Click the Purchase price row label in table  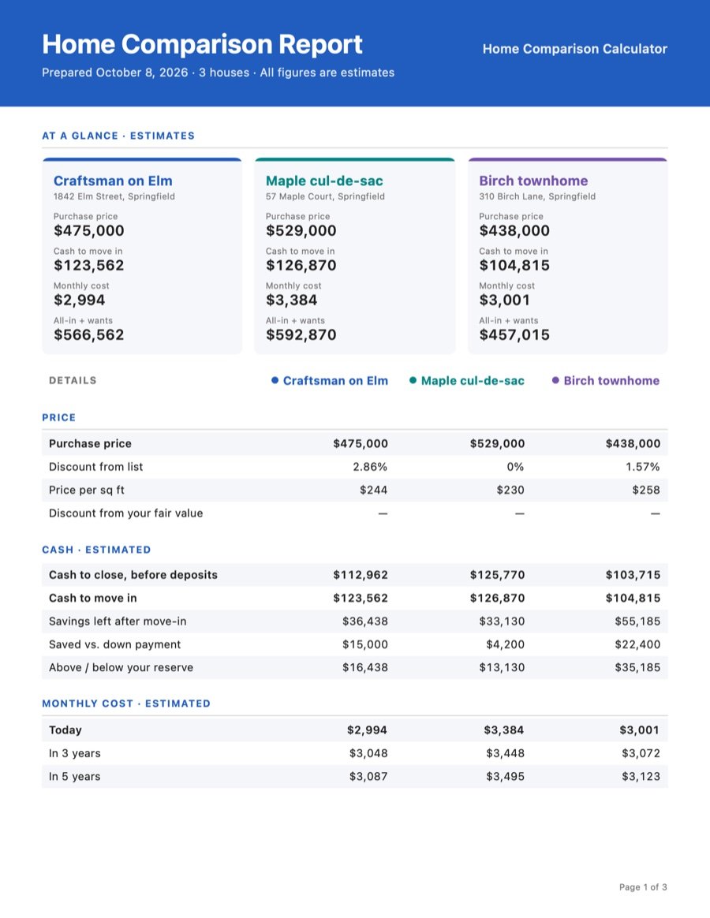tap(90, 444)
